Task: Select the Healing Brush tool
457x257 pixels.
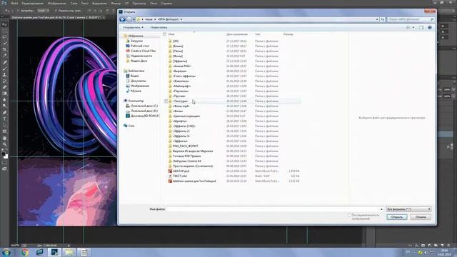Action: (x=5, y=62)
